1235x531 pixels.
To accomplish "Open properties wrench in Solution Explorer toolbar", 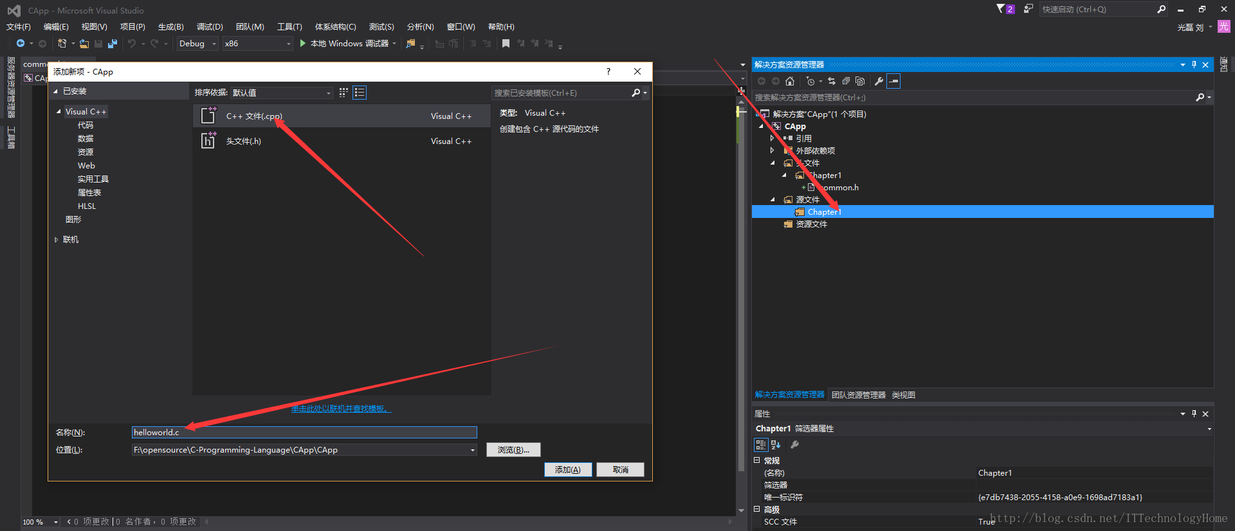I will point(879,81).
